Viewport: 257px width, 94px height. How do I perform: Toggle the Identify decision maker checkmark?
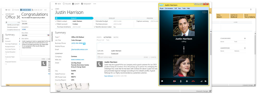95,27
